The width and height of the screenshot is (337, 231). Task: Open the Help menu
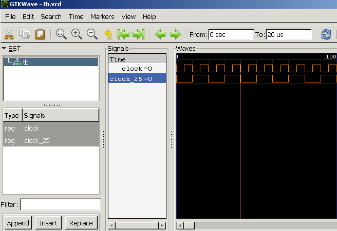coord(149,16)
